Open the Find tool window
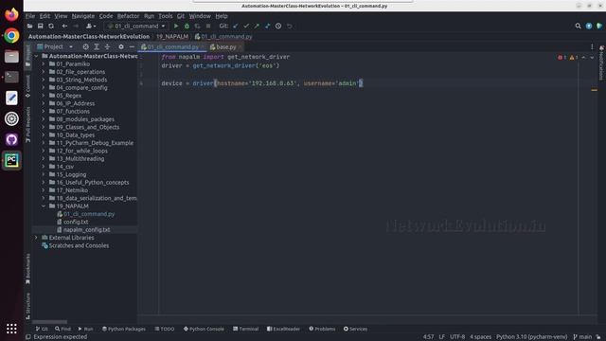This screenshot has width=606, height=341. [62, 329]
